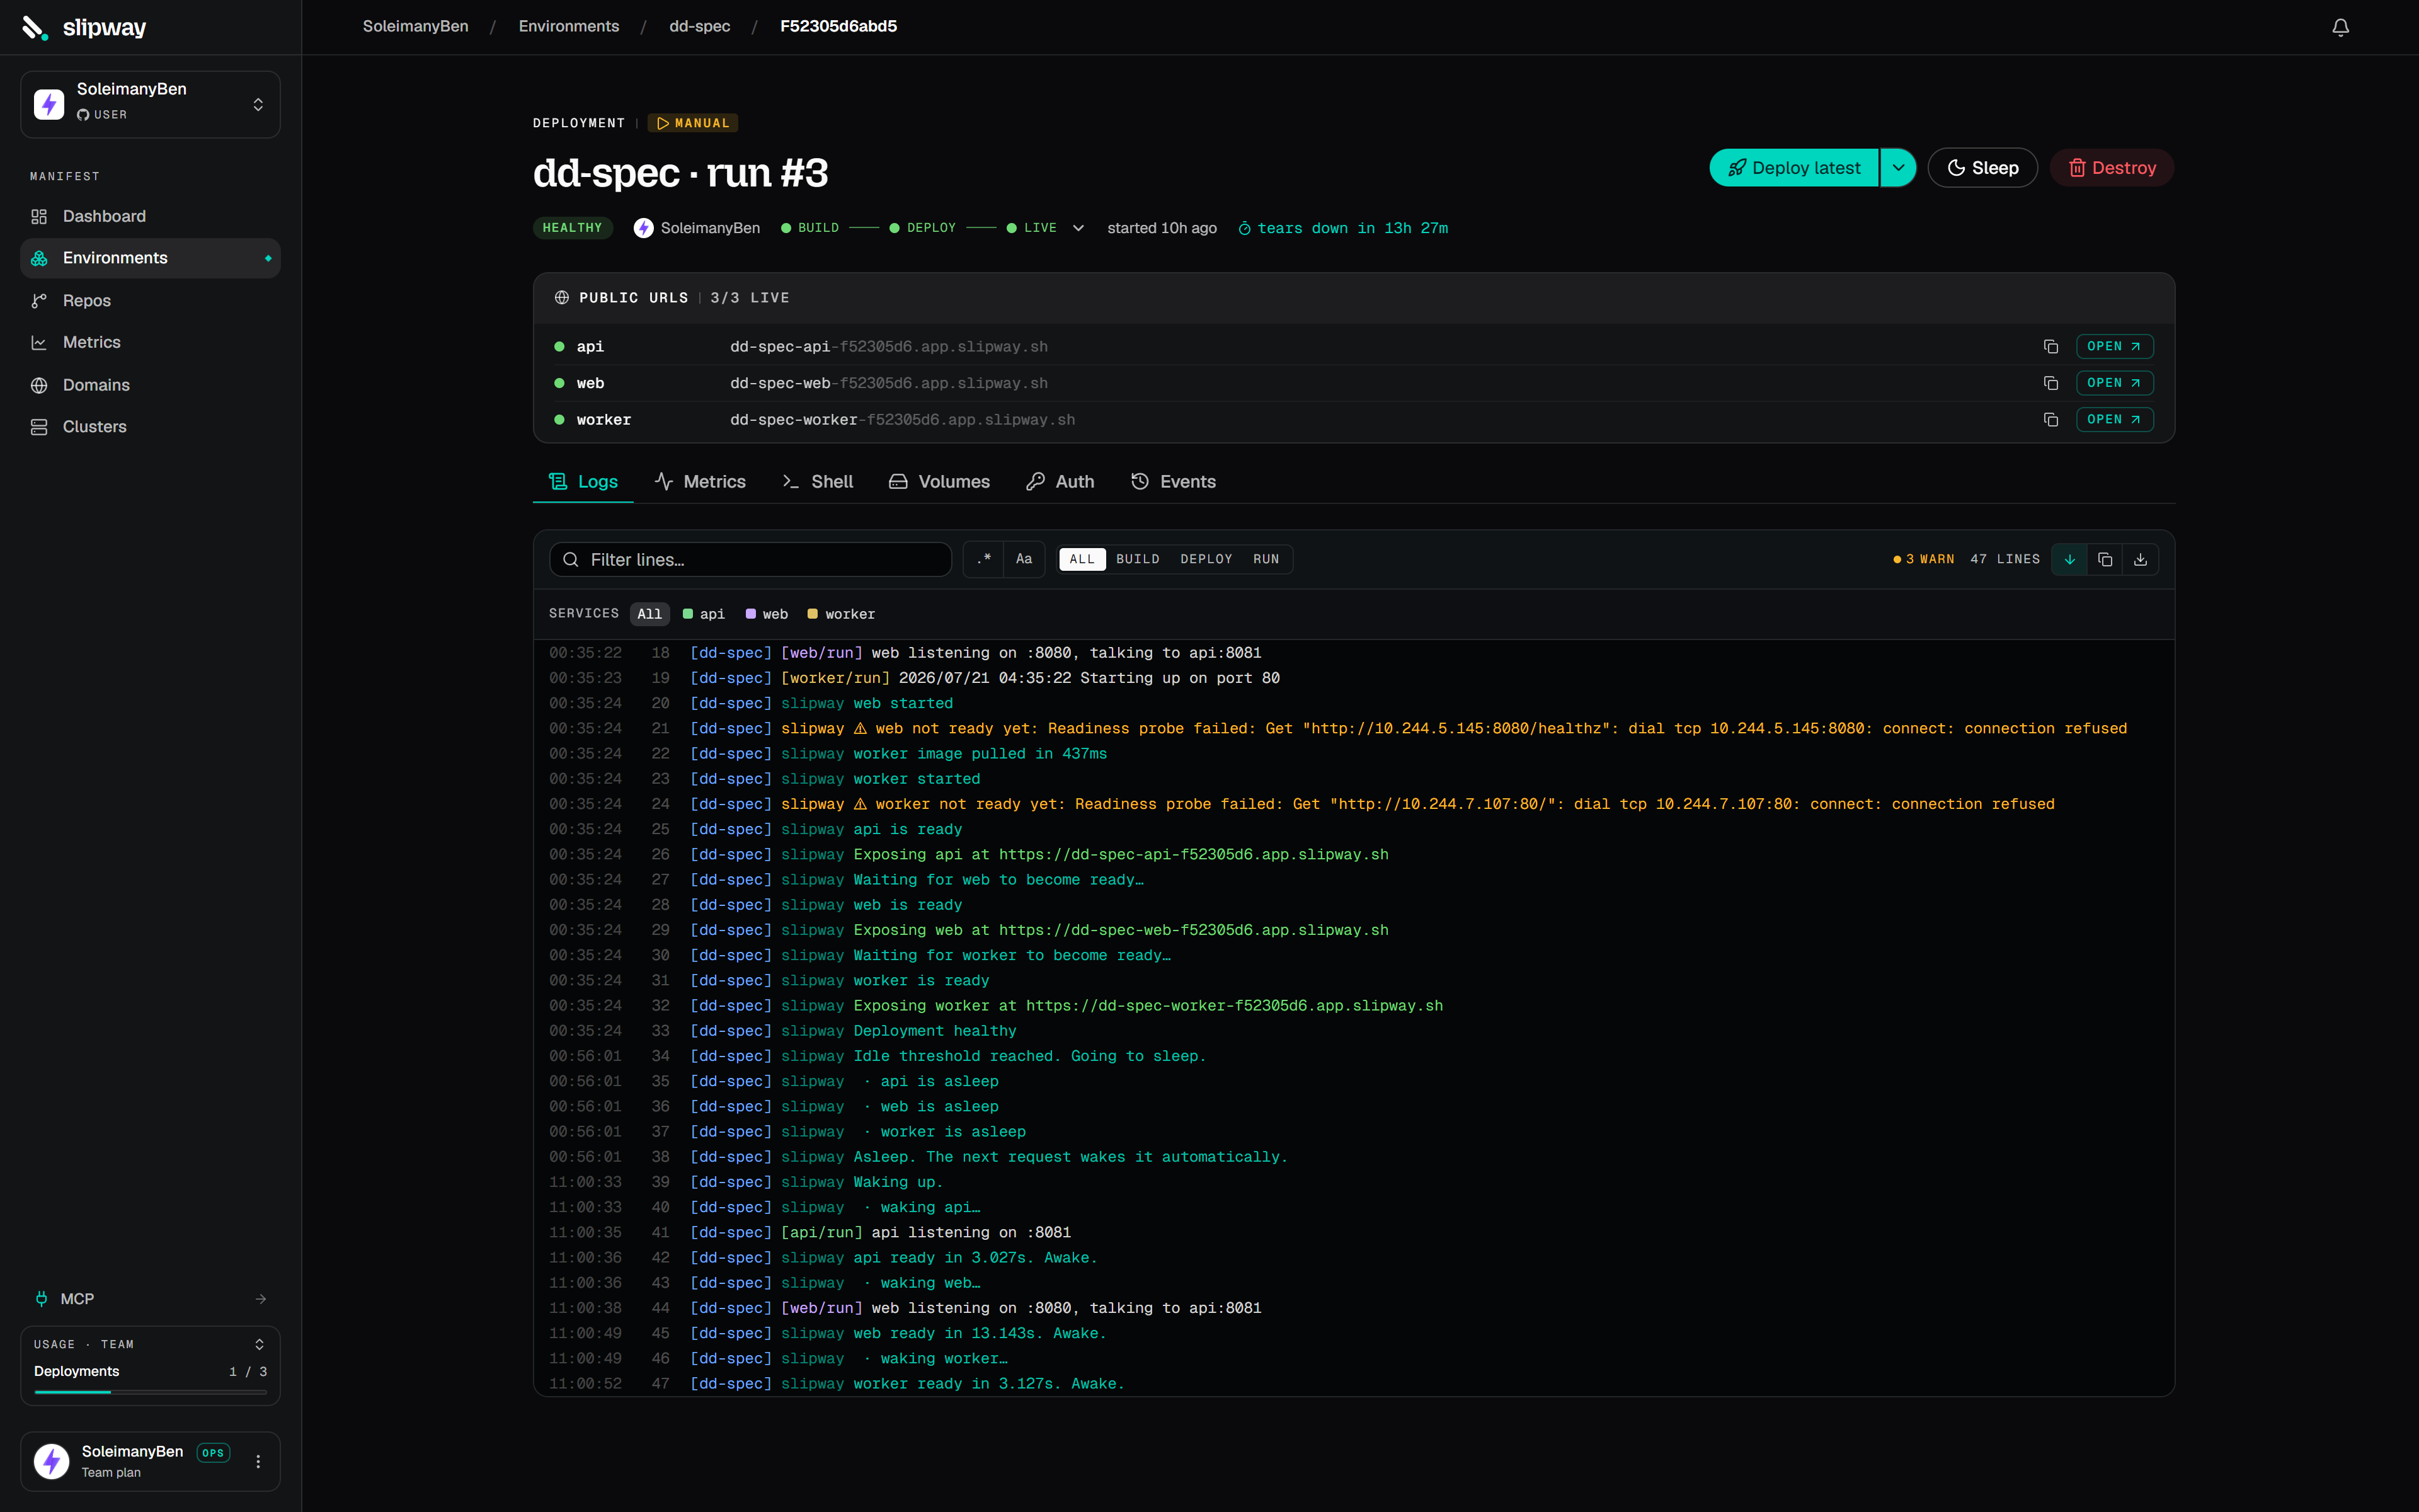Focus the Filter lines input
This screenshot has width=2419, height=1512.
(x=750, y=560)
